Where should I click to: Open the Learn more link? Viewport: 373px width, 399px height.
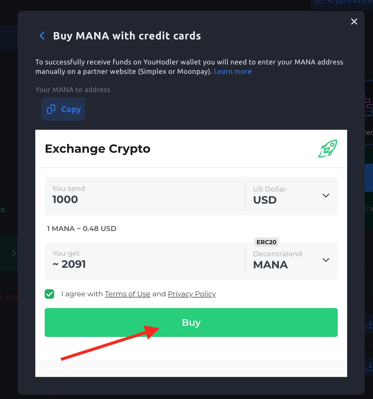click(233, 72)
